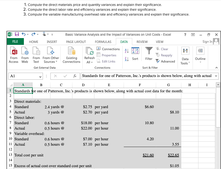Open Existing Connections
This screenshot has height=169, width=221.
coord(71,55)
